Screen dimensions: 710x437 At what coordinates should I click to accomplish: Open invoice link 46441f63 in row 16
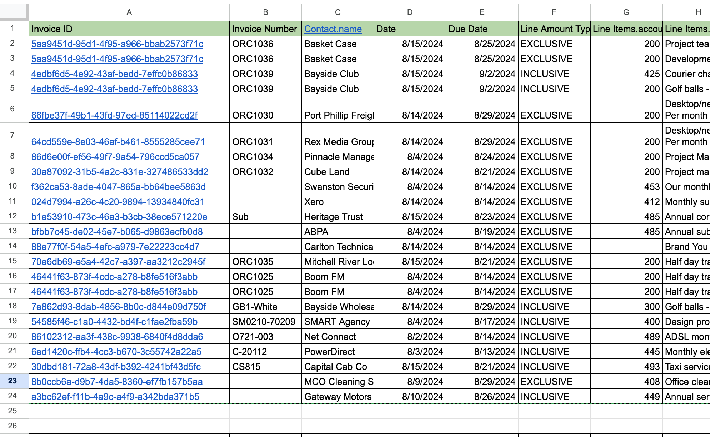pyautogui.click(x=114, y=277)
